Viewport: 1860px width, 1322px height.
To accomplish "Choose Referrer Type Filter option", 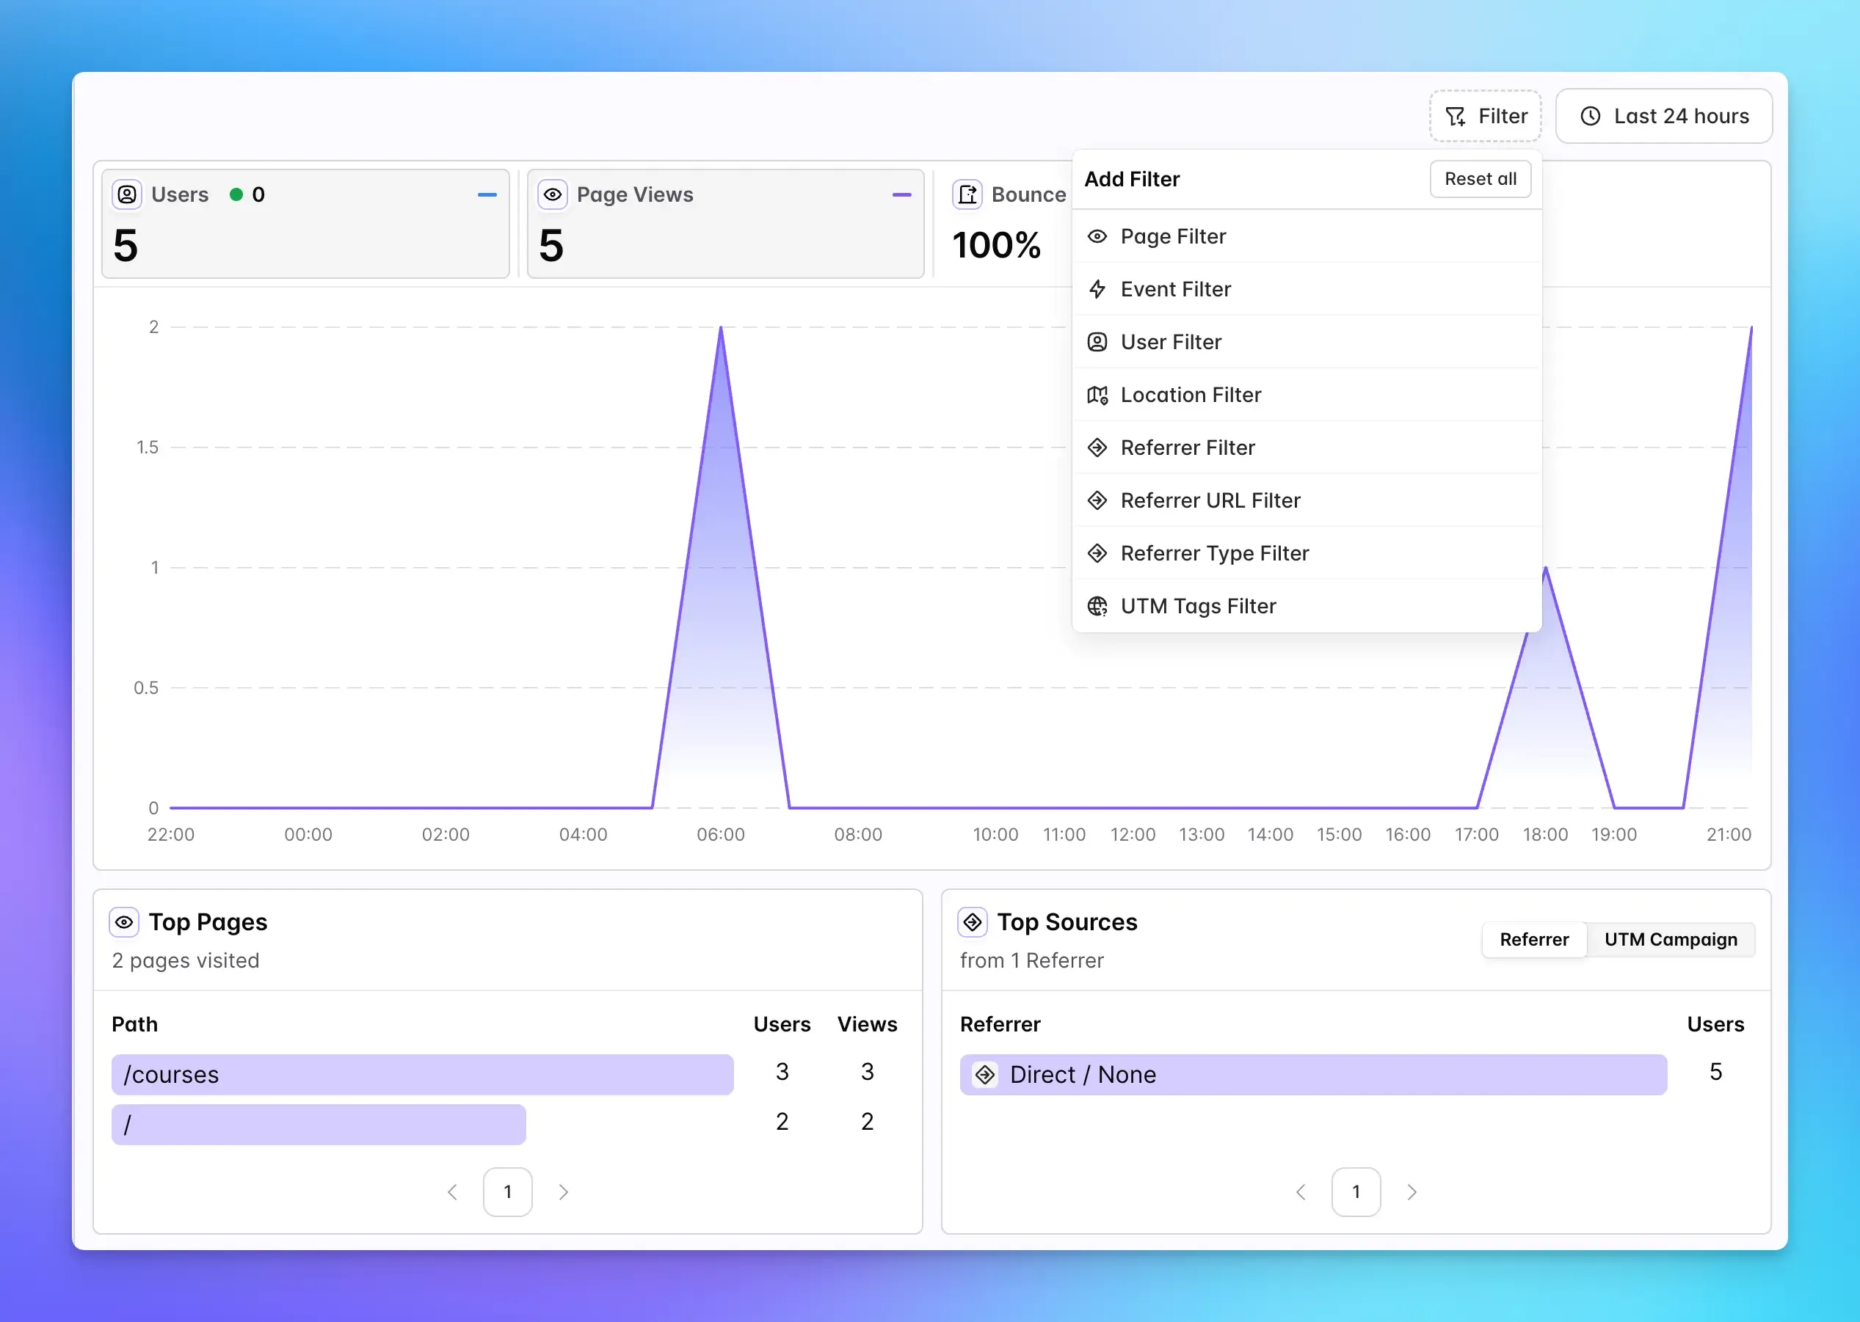I will pyautogui.click(x=1213, y=554).
